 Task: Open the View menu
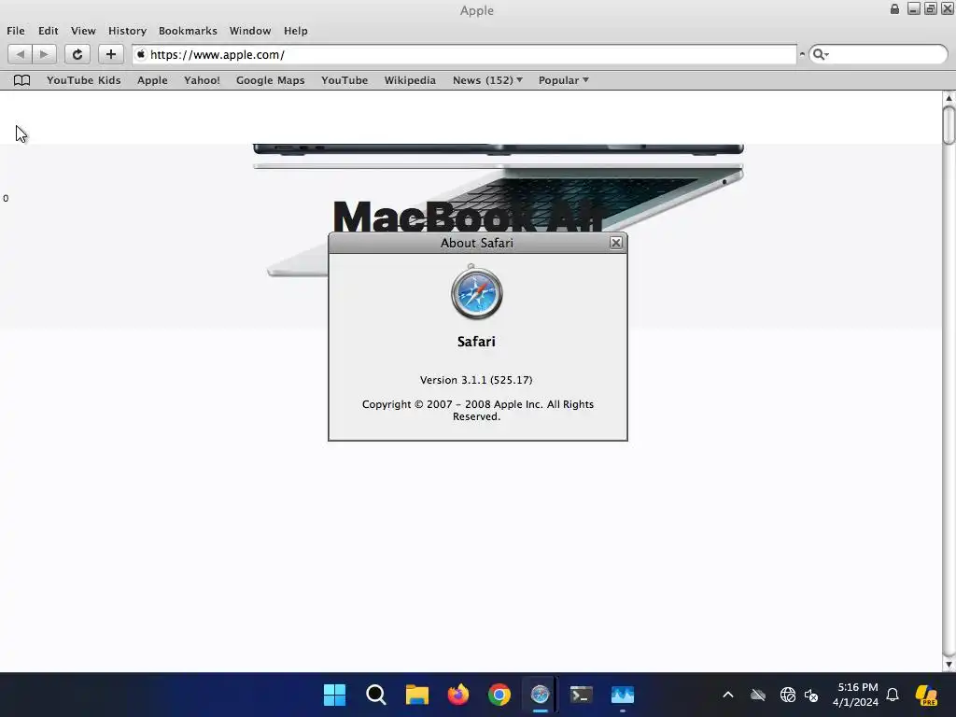(83, 31)
